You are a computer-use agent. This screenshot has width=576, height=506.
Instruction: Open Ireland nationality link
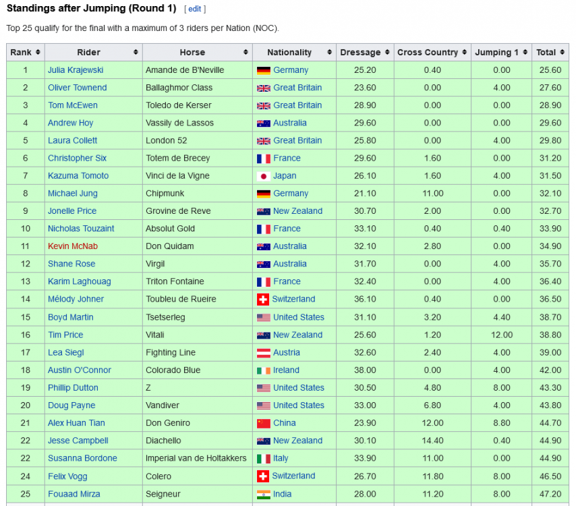click(x=286, y=370)
